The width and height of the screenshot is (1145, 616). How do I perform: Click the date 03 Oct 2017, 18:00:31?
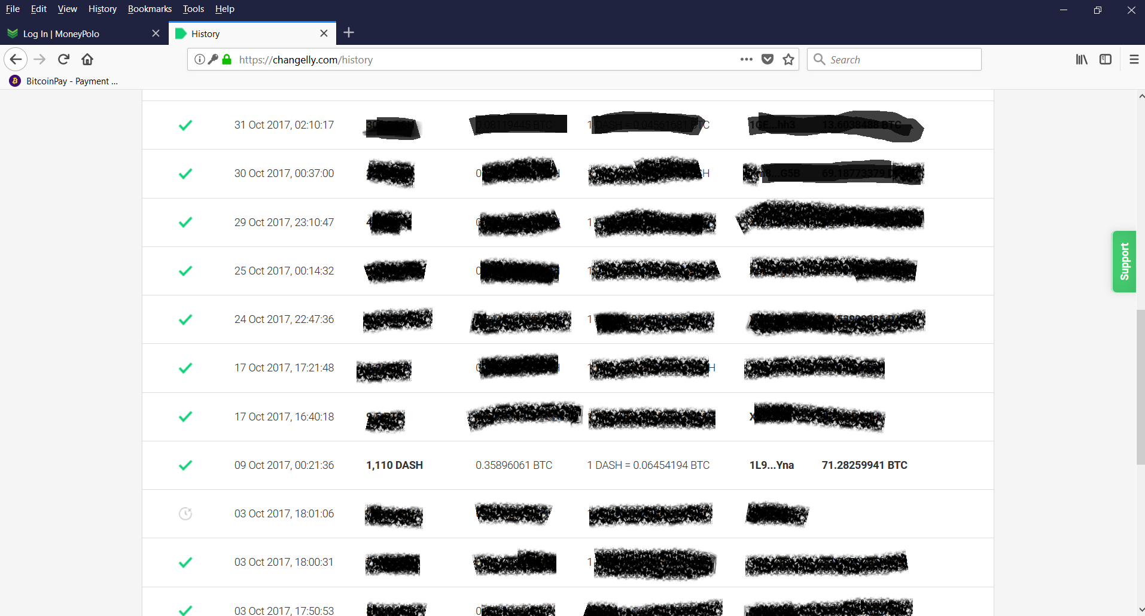click(284, 562)
